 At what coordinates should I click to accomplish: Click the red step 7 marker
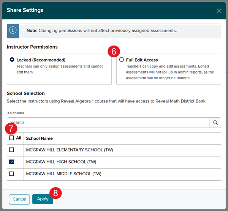coord(11,129)
